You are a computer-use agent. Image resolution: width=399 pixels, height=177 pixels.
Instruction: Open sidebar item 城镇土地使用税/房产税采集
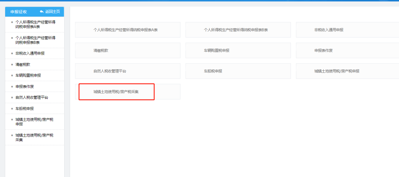pos(35,138)
